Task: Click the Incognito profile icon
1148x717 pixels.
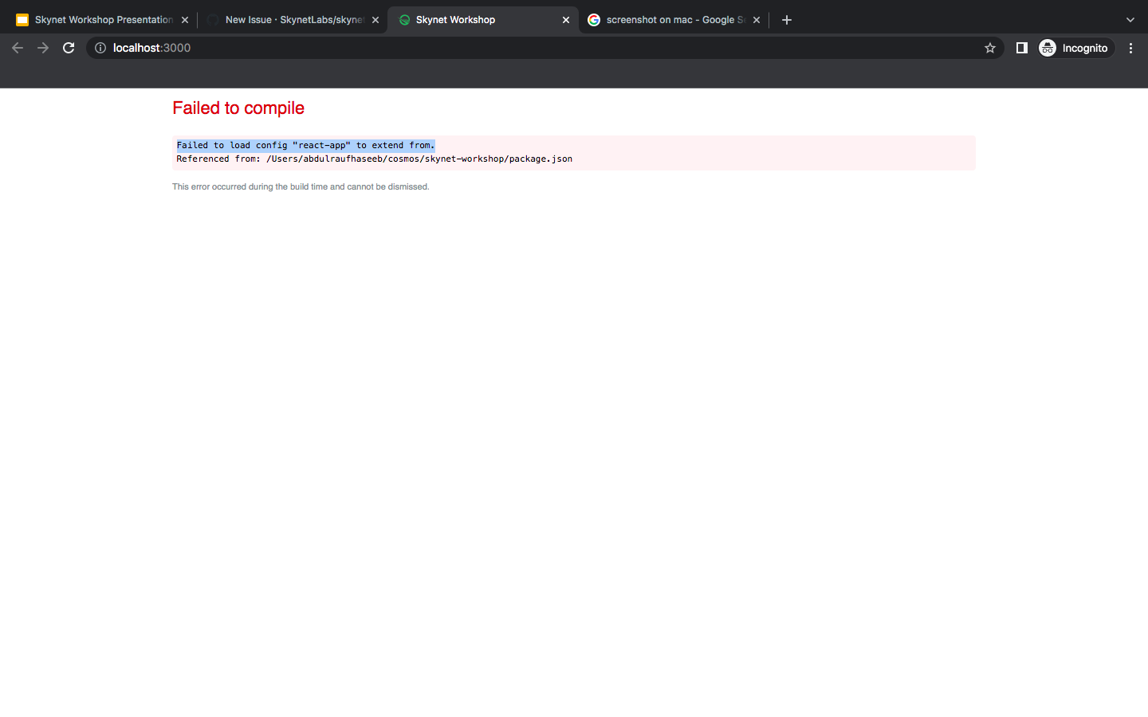Action: click(x=1047, y=48)
